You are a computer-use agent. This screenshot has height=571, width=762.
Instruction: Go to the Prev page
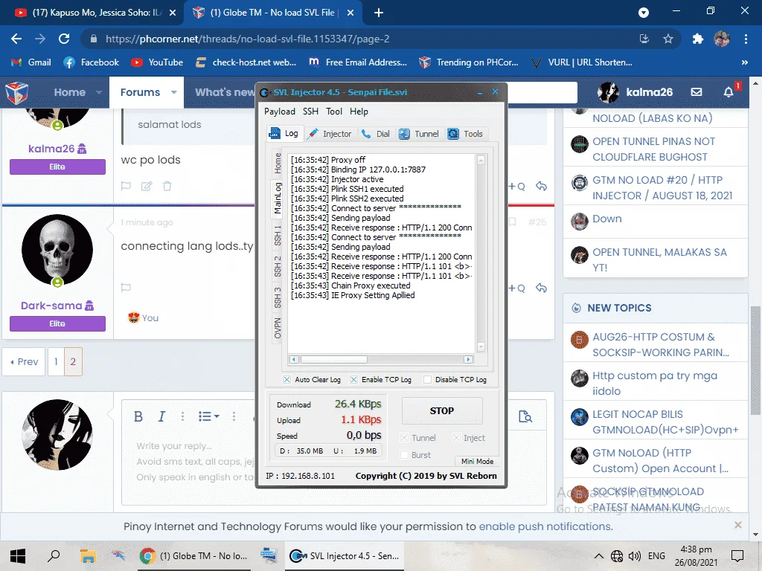24,362
